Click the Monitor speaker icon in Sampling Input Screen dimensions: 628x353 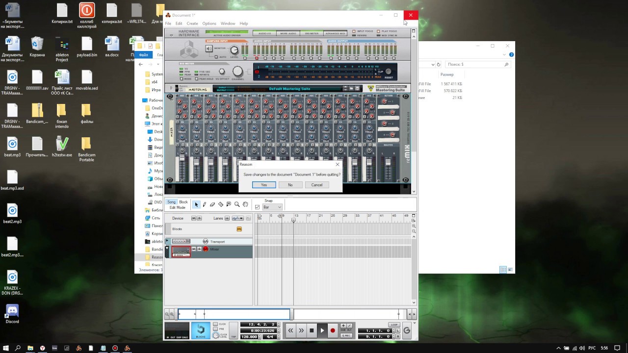click(x=209, y=49)
